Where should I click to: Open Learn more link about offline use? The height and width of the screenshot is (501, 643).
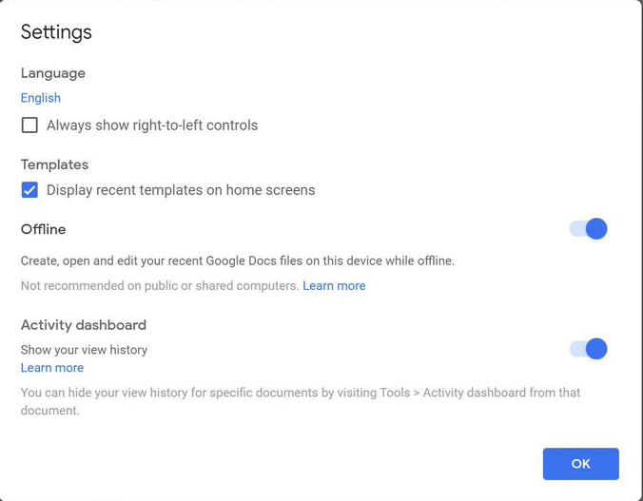334,286
